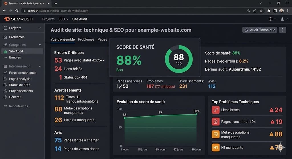Click the Categoiries link icon

pos(5,45)
